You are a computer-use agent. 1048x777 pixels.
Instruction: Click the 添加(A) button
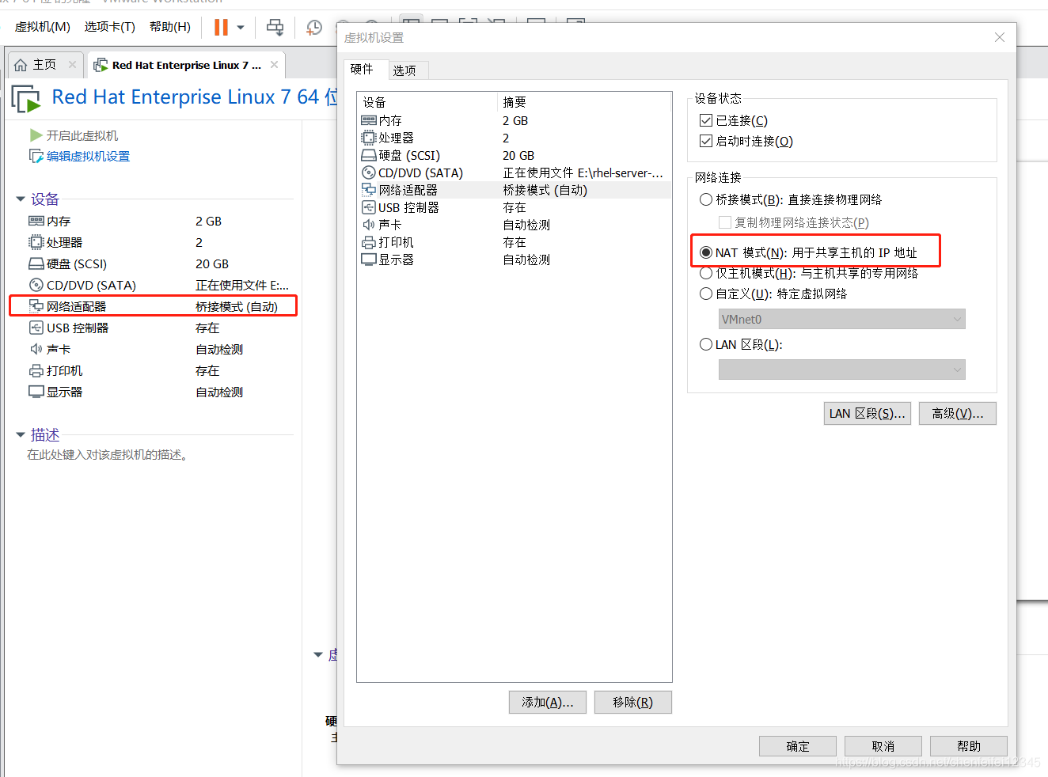pyautogui.click(x=547, y=702)
